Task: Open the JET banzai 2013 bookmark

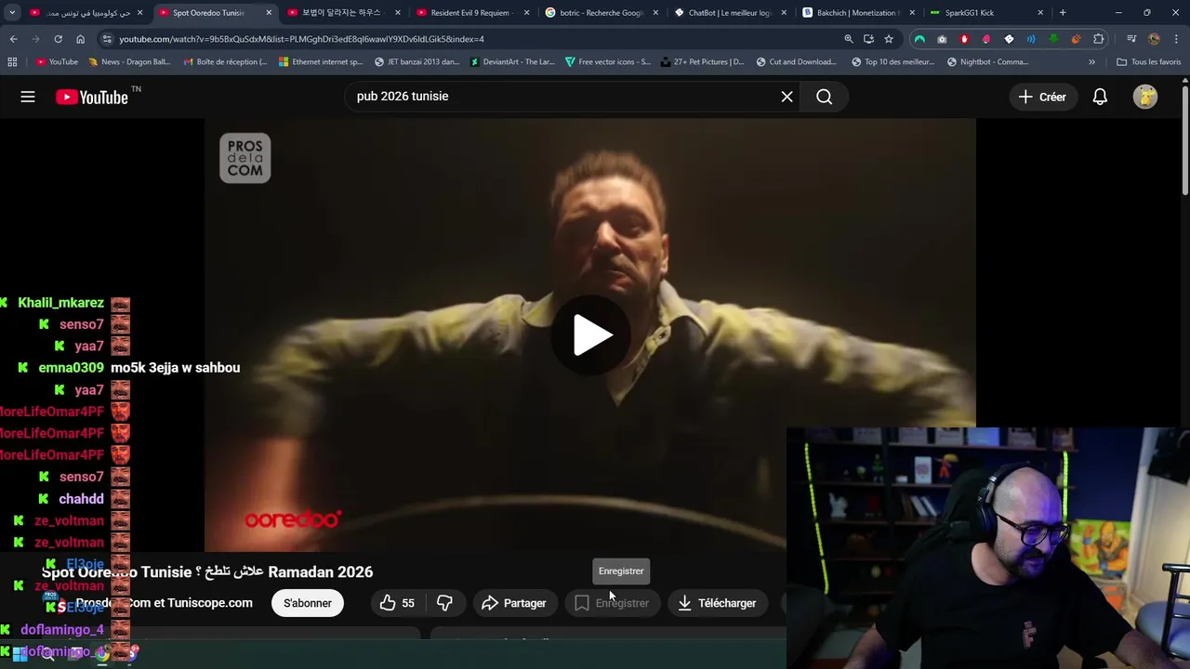Action: (416, 62)
